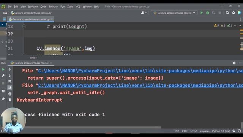Screen dimensions: 243x137
Task: Click the cv.imshow('frame',img) code line
Action: coord(66,48)
